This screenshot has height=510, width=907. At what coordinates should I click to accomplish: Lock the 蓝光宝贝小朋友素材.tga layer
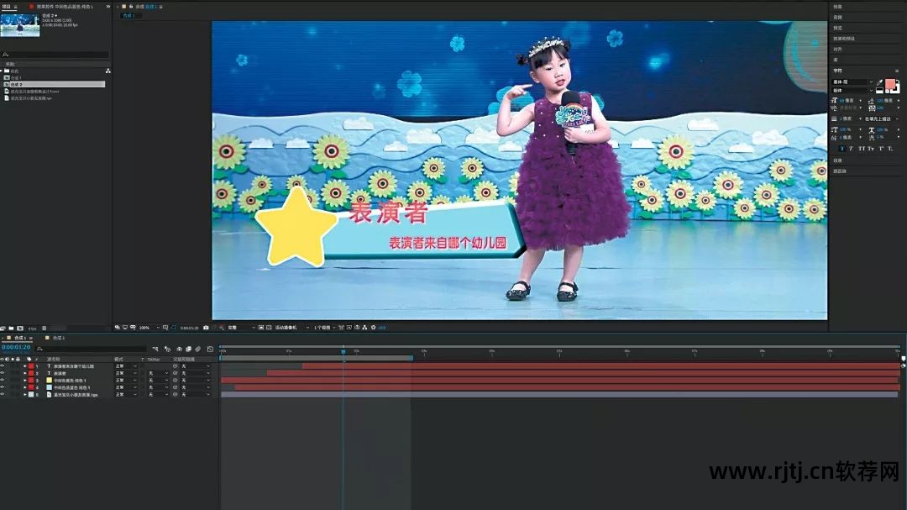click(x=18, y=393)
